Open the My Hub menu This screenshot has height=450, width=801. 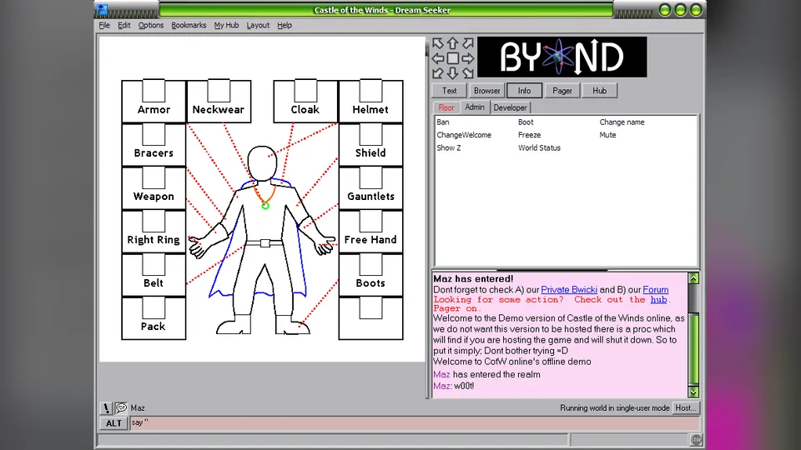pos(226,25)
